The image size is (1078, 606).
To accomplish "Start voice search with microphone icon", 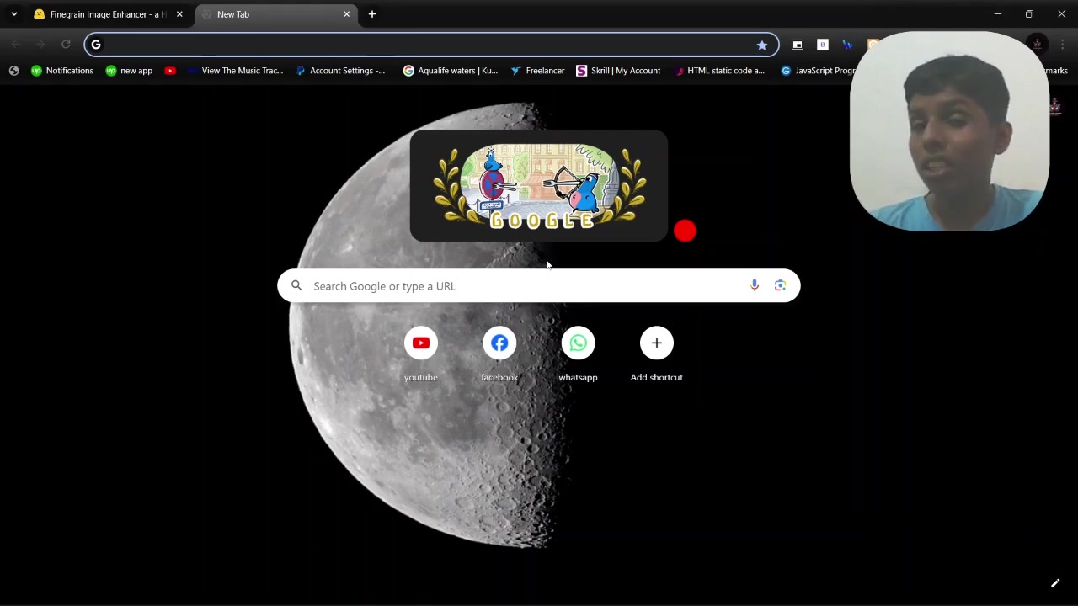I will point(755,286).
